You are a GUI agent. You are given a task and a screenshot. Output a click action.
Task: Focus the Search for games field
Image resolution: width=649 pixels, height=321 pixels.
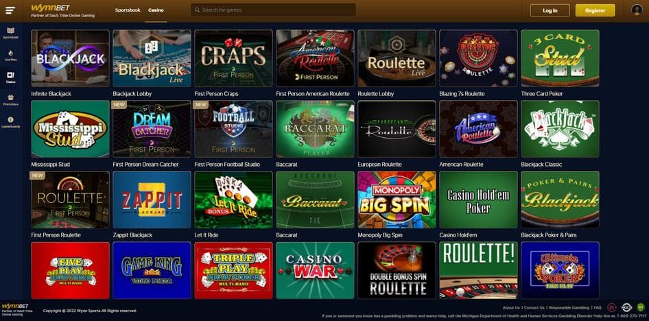pyautogui.click(x=273, y=10)
